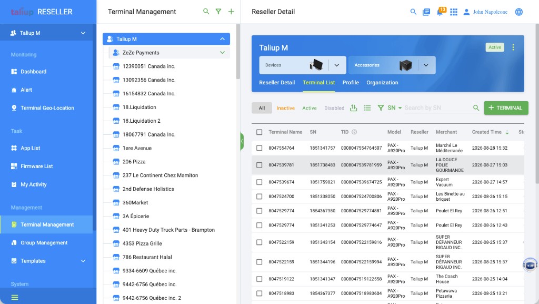Check the box for terminal 8047524700

click(259, 197)
